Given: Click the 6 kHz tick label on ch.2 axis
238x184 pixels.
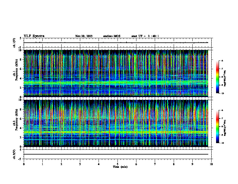Looking at the screenshot, I should click(21, 119).
